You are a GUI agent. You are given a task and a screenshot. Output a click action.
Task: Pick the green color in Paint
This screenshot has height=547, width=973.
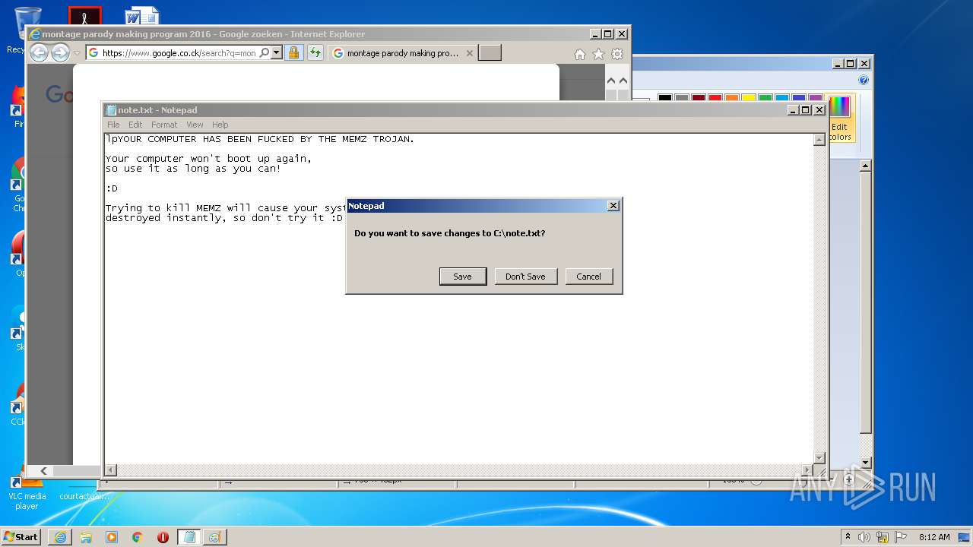765,98
